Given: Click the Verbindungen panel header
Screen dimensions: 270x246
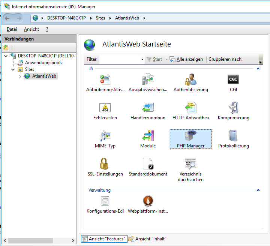Looking at the screenshot, I should tap(39, 39).
